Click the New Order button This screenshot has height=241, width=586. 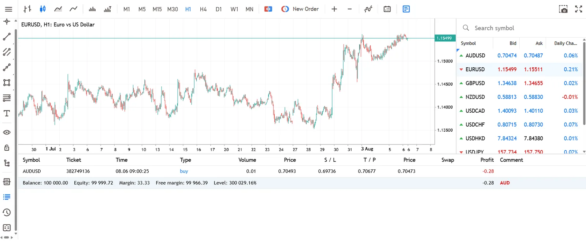(300, 9)
